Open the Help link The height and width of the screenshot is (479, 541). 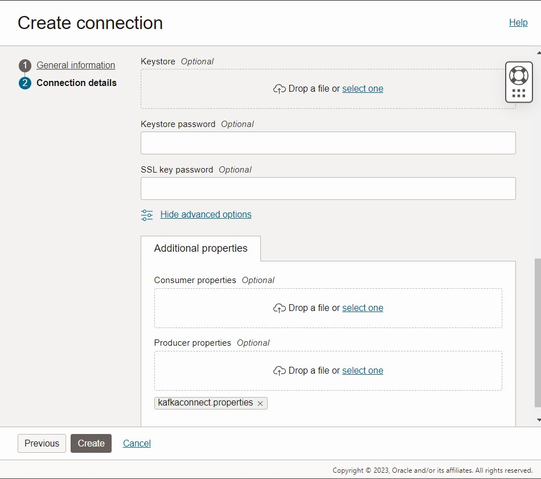(518, 23)
